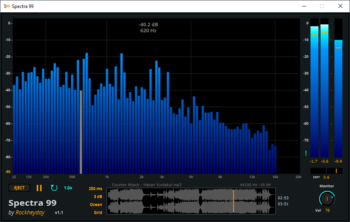Click the right channel level meter
This screenshot has width=350, height=222.
pyautogui.click(x=324, y=91)
